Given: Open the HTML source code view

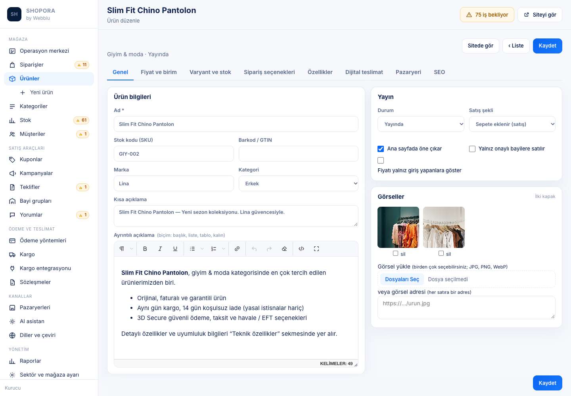Looking at the screenshot, I should click(x=301, y=249).
